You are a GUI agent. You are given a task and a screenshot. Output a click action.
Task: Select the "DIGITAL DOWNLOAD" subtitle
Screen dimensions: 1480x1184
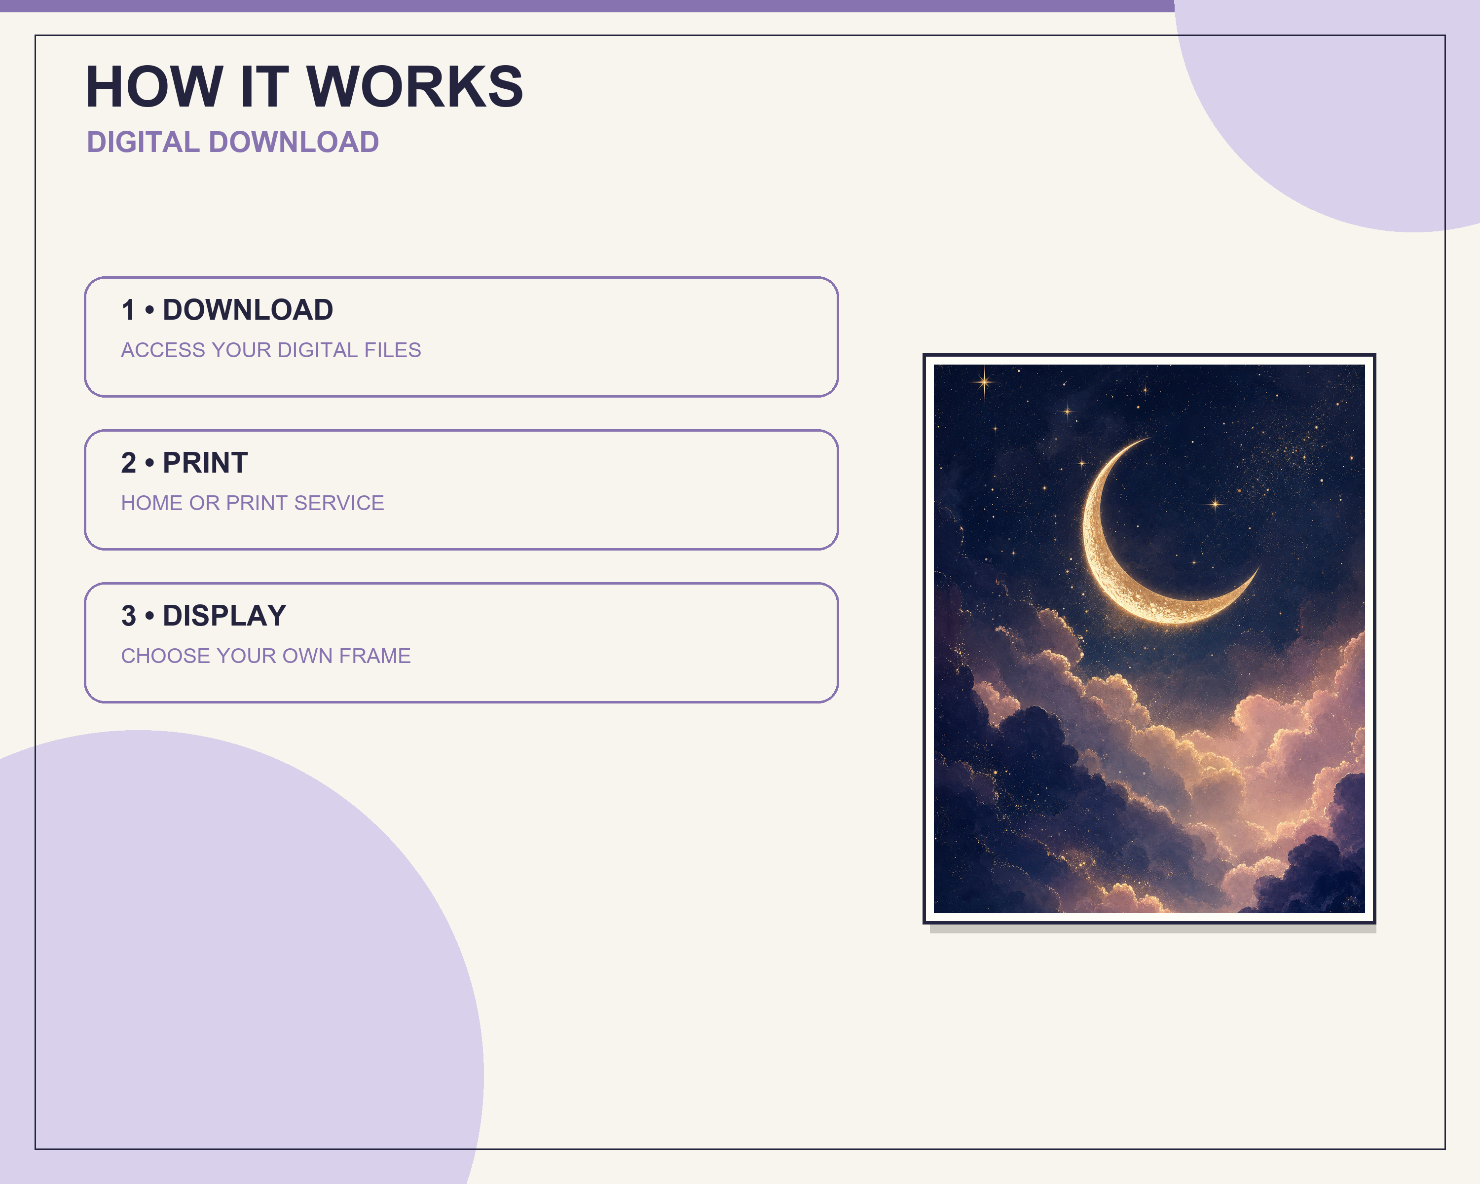(233, 142)
